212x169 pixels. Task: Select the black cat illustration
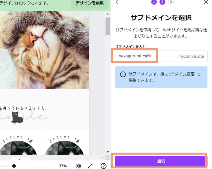(x=17, y=117)
